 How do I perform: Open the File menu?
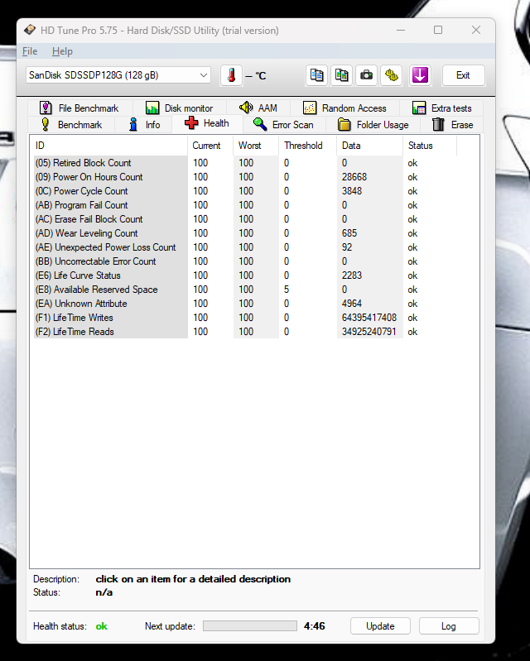pyautogui.click(x=30, y=51)
